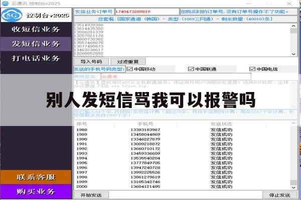Viewport: 301px width, 200px height.
Task: Select 发短信业务 in the sidebar
Action: (x=36, y=44)
